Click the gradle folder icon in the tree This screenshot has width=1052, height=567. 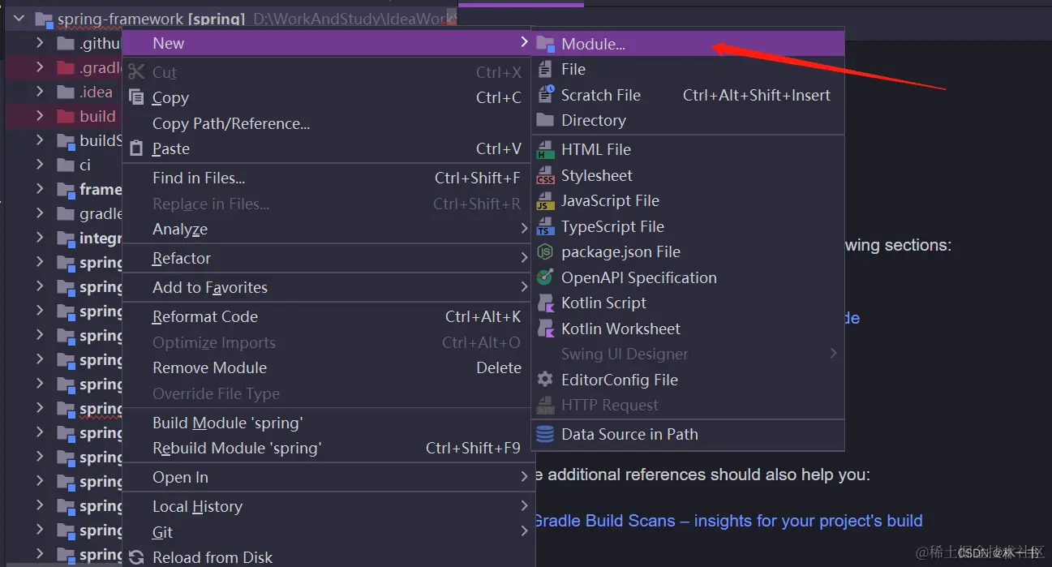click(x=66, y=213)
